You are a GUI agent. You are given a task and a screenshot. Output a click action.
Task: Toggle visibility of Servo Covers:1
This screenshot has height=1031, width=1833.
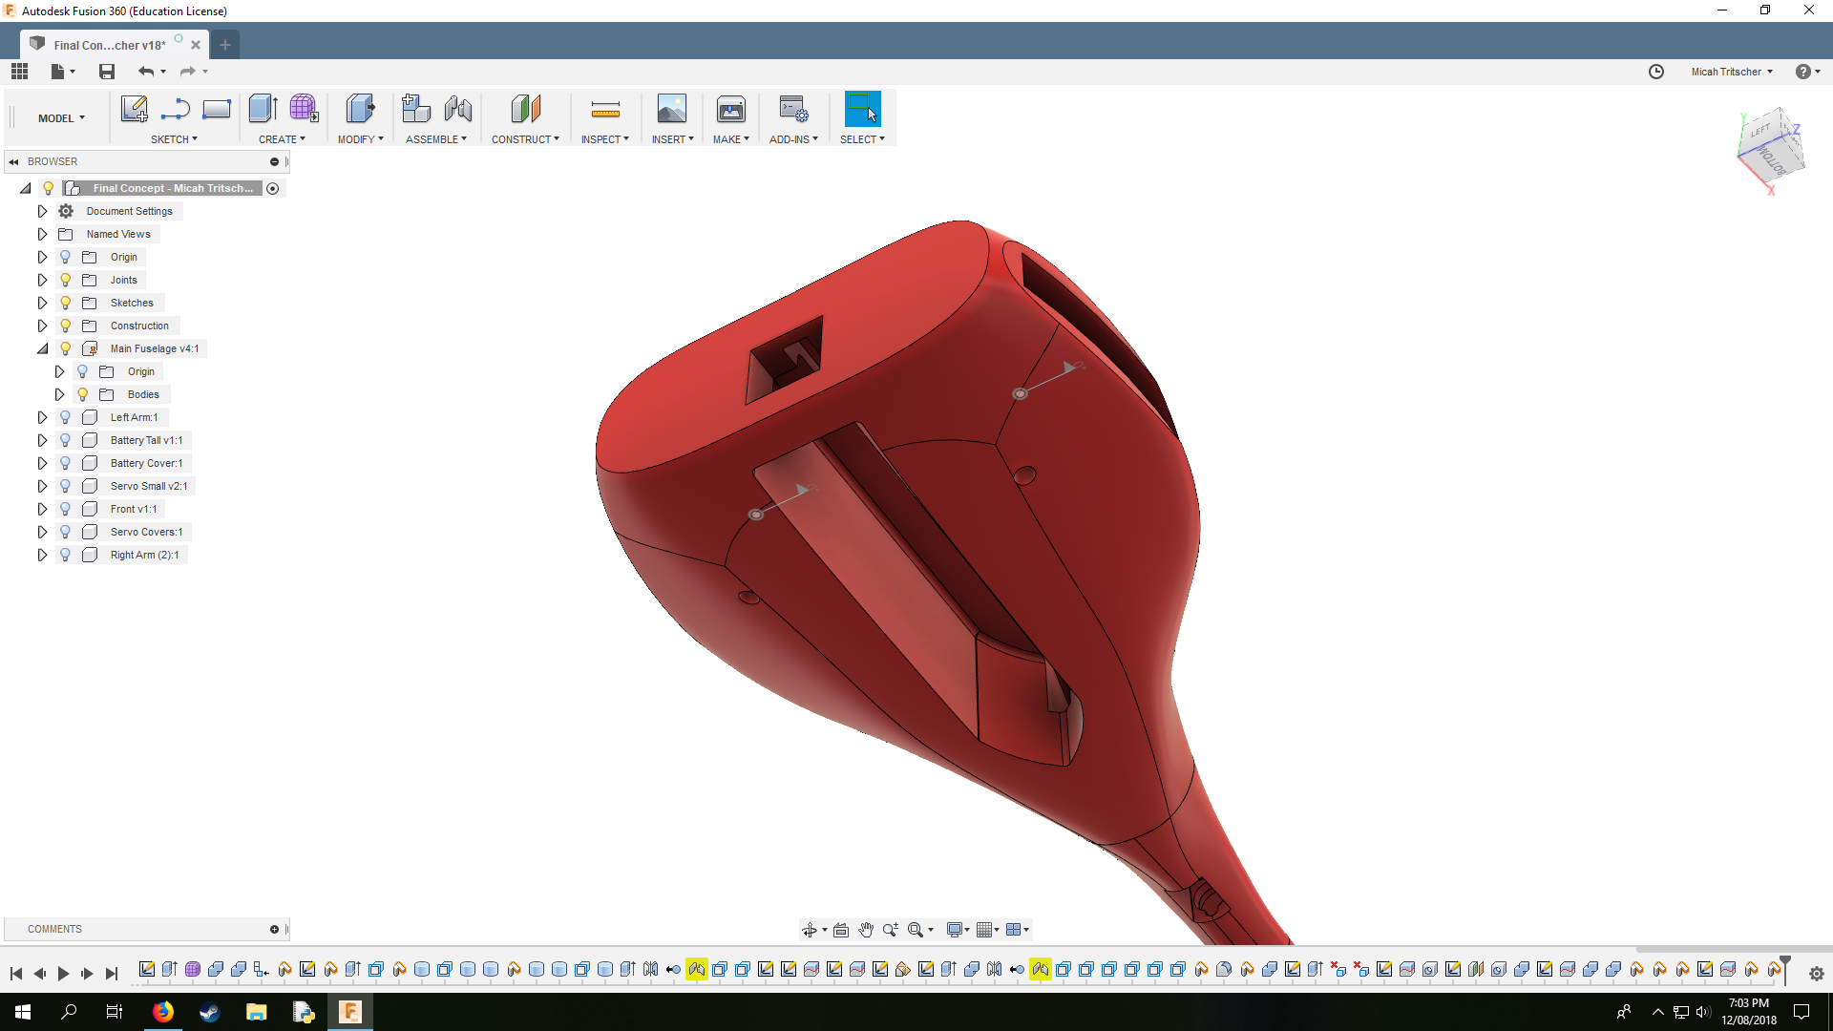coord(65,532)
